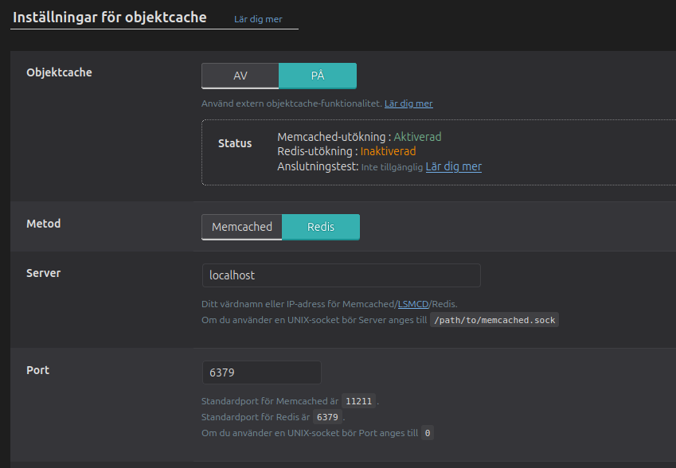This screenshot has width=676, height=468.
Task: Turn Objektcache off with AV button
Action: click(240, 76)
